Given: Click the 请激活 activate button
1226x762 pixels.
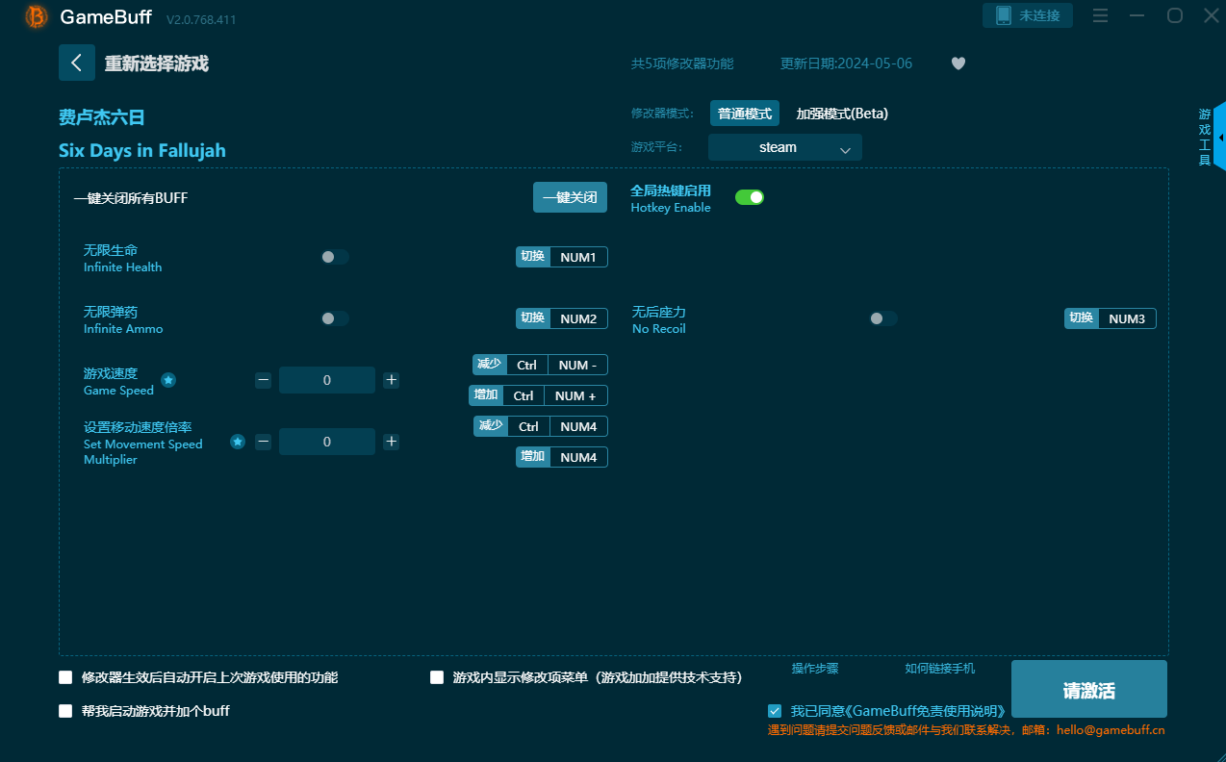Looking at the screenshot, I should (1089, 689).
